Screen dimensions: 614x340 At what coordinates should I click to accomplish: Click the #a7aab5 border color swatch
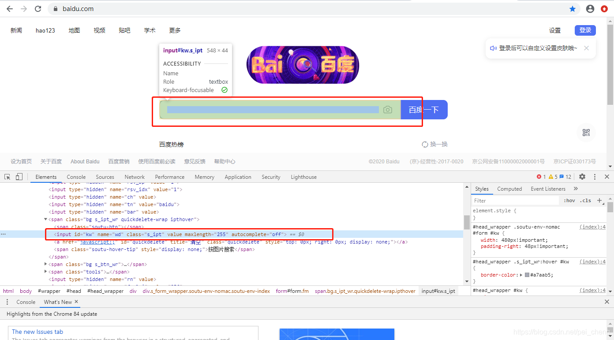(527, 275)
